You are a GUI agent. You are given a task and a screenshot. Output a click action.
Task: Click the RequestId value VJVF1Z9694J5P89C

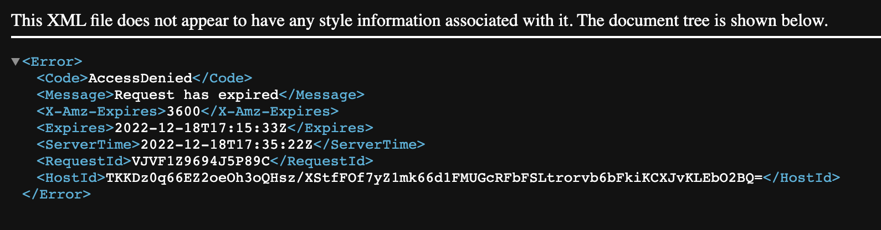tap(201, 161)
